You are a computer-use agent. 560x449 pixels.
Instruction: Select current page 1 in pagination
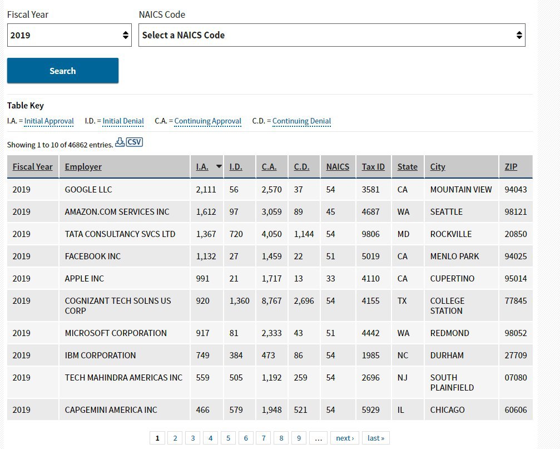click(x=157, y=438)
